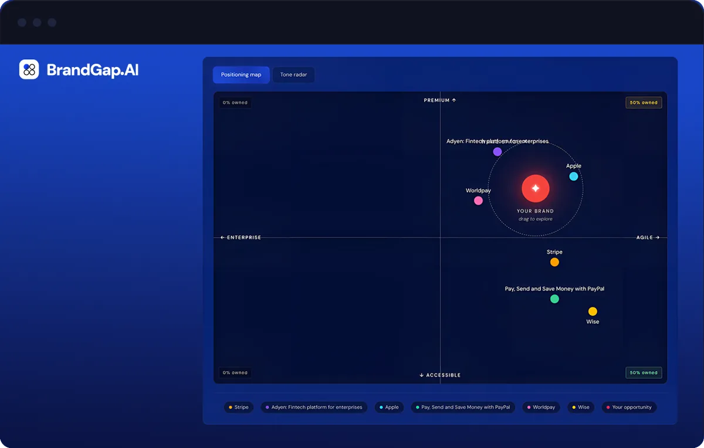Screen dimensions: 704x448
Task: Click the top-right 50% owned badge
Action: [x=644, y=103]
